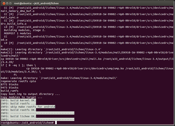Image resolution: width=175 pixels, height=126 pixels.
Task: Click 'make[1]: Leaving directory' line
Action: (x=87, y=53)
